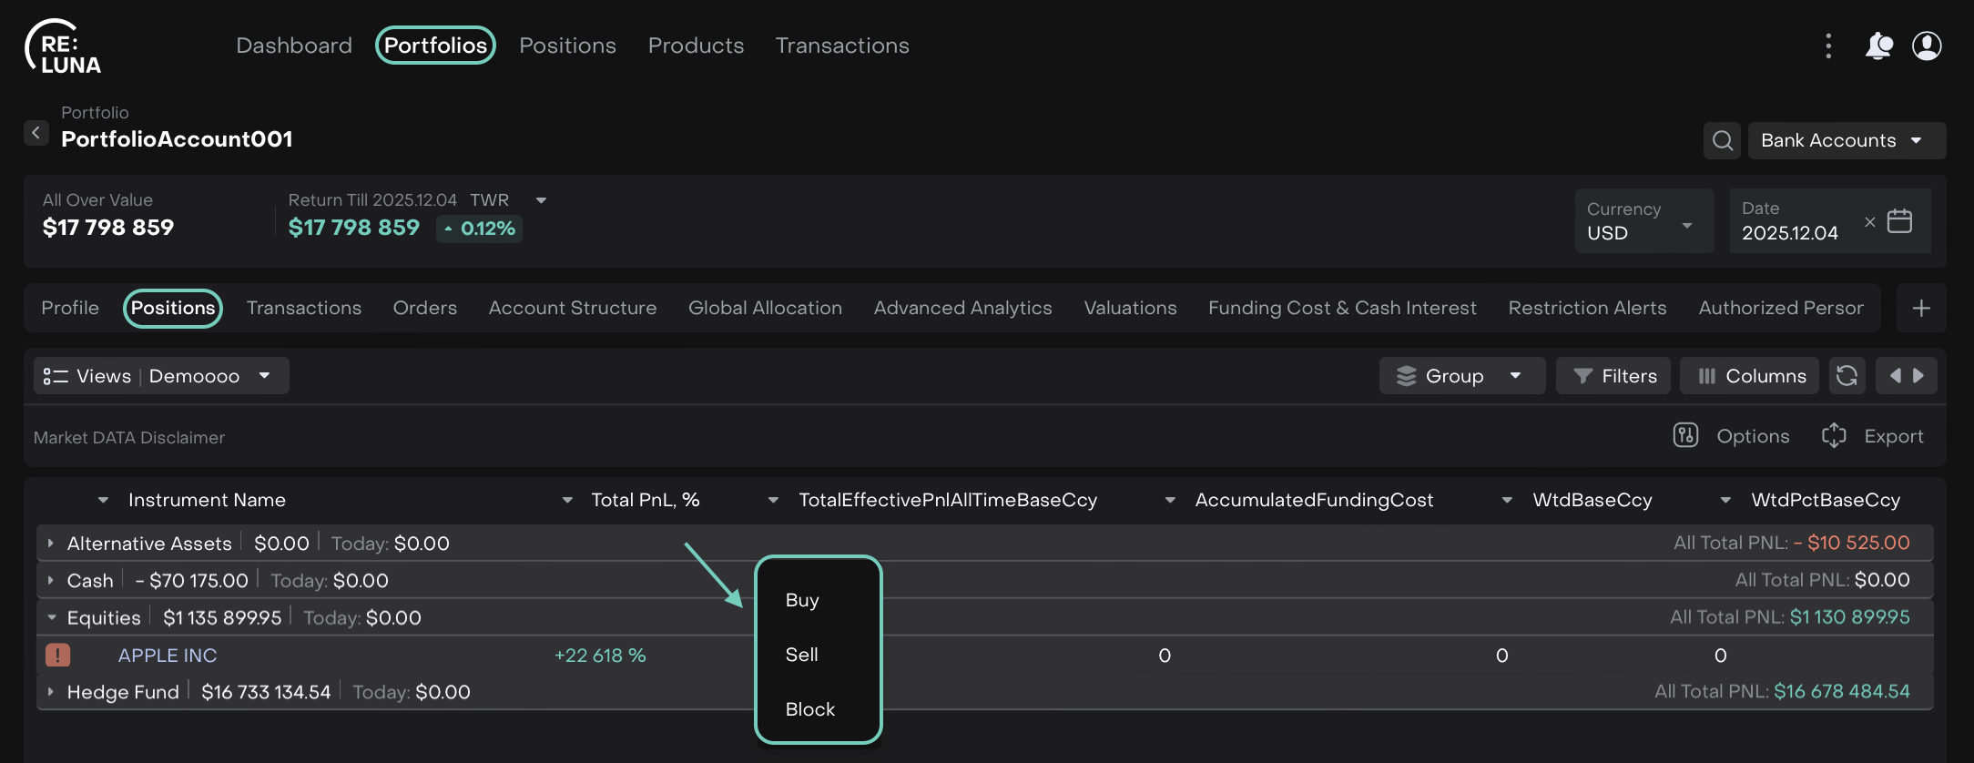
Task: Collapse the Equities group row
Action: point(51,617)
